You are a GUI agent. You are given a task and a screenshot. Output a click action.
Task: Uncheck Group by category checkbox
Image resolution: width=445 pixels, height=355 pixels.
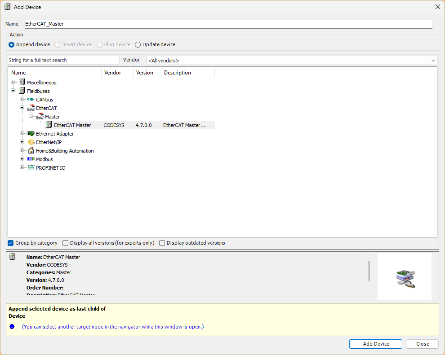tap(11, 243)
